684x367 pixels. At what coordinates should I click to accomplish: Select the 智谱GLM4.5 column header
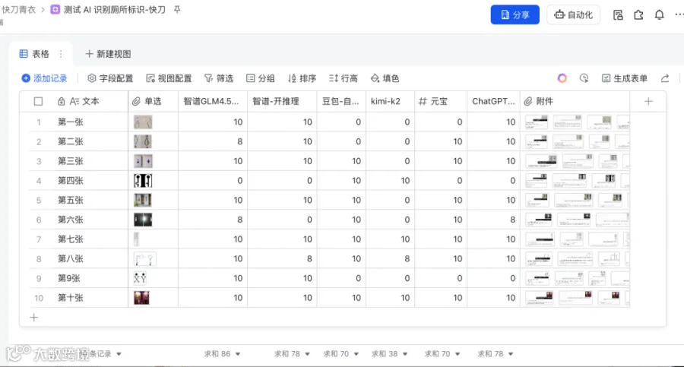click(x=213, y=101)
